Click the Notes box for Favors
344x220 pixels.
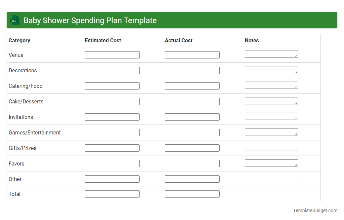tap(271, 163)
